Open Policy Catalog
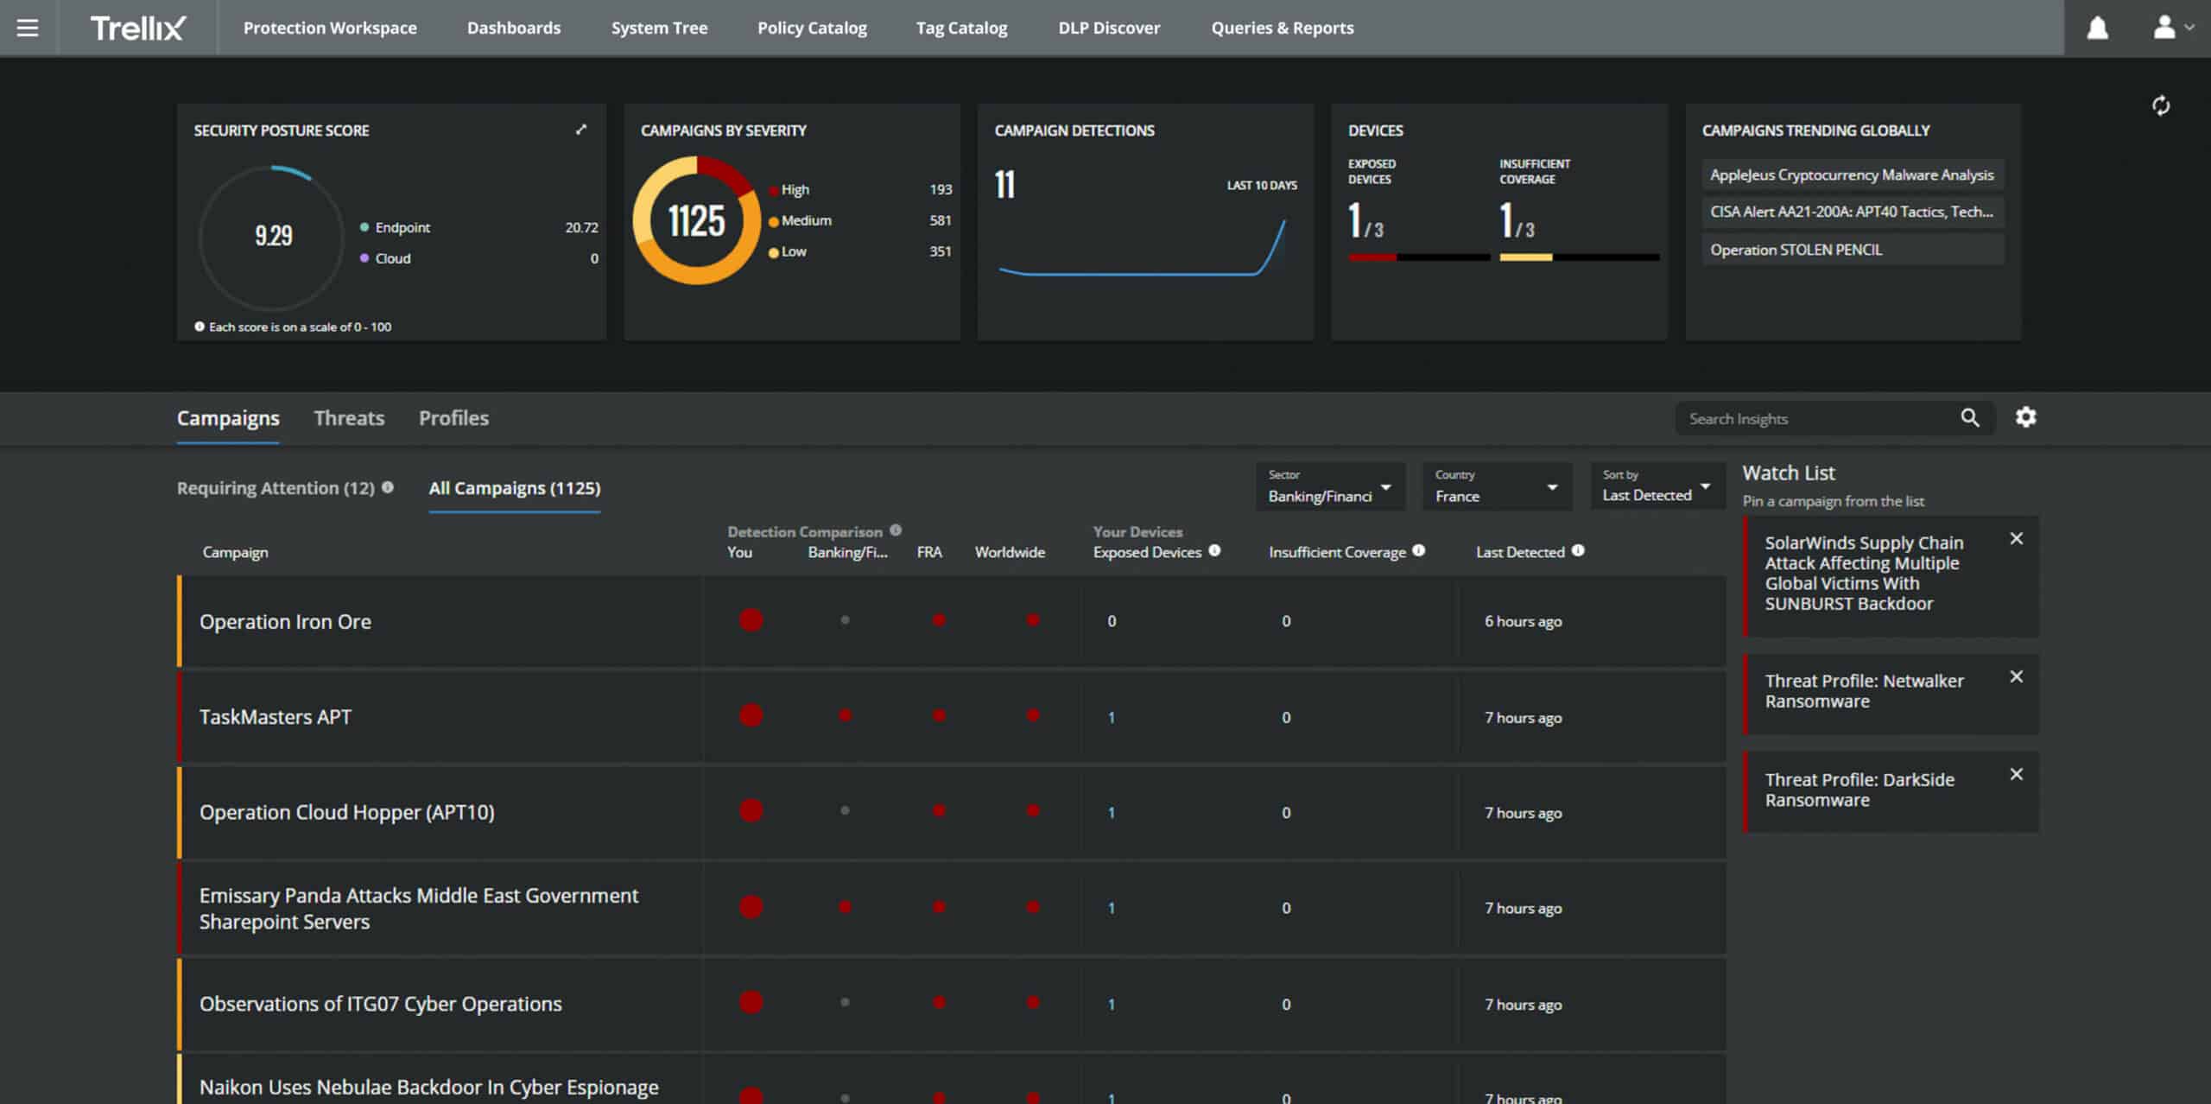 coord(812,28)
